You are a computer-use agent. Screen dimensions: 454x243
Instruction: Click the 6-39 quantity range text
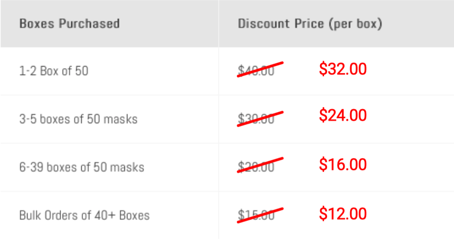(31, 167)
